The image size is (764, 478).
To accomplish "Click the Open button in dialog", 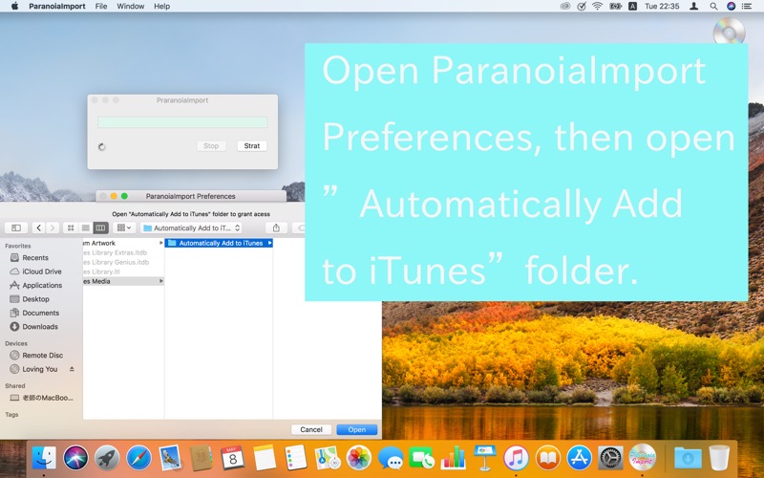I will click(x=356, y=429).
